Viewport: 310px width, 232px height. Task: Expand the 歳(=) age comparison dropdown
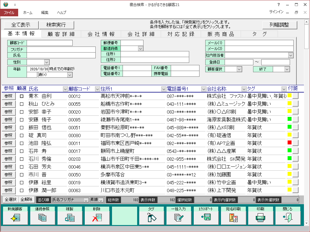tap(70, 75)
